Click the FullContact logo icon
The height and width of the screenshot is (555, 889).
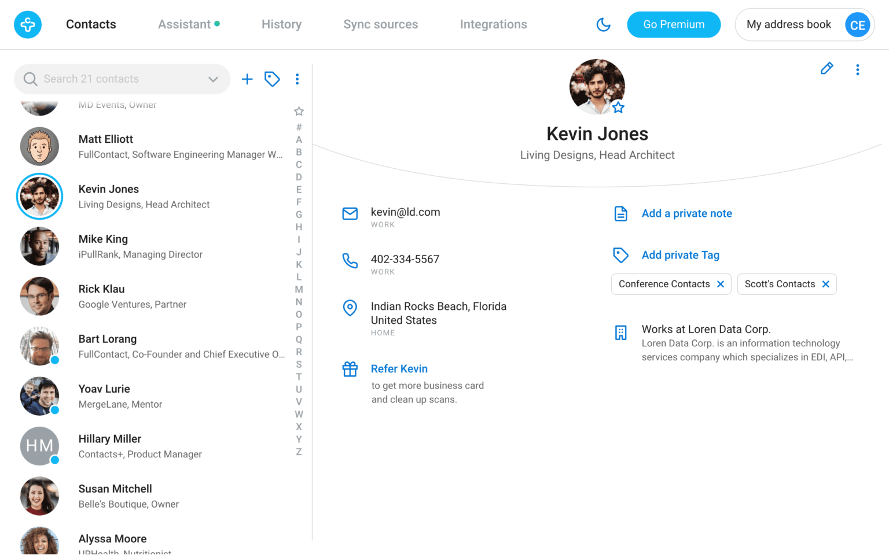pyautogui.click(x=27, y=24)
